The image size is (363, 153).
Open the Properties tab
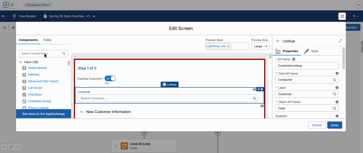pyautogui.click(x=287, y=51)
